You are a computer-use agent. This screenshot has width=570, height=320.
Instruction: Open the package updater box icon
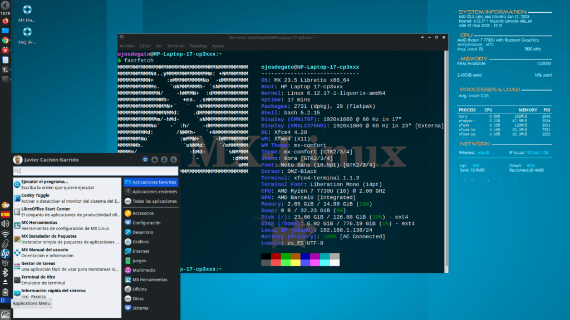pos(5,263)
